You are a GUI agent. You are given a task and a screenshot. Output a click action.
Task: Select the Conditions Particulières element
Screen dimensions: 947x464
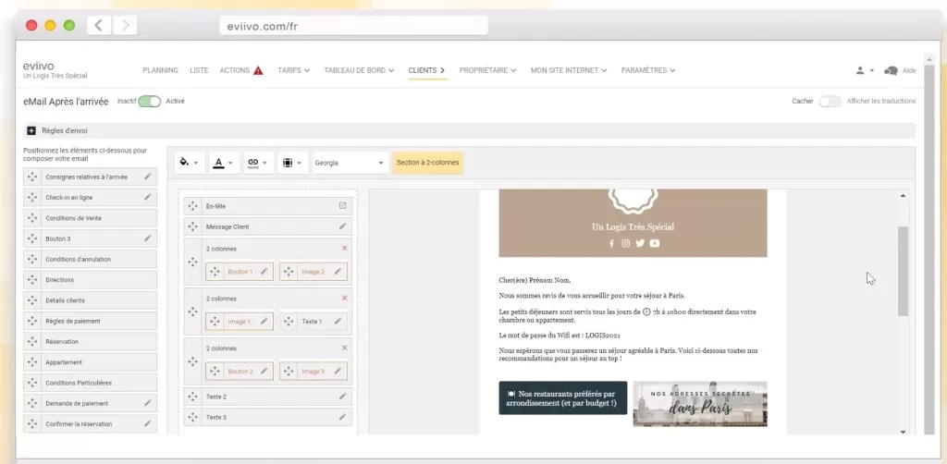(90, 383)
